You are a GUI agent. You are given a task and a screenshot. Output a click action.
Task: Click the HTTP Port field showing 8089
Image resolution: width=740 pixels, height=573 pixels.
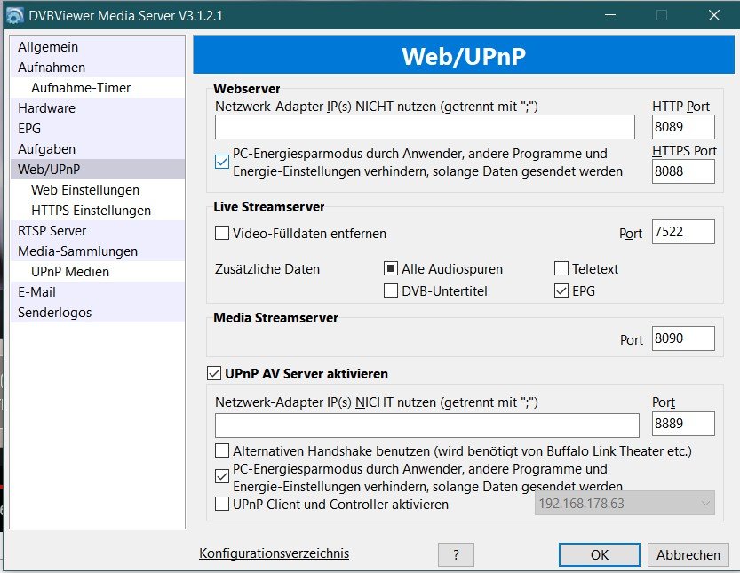[682, 127]
